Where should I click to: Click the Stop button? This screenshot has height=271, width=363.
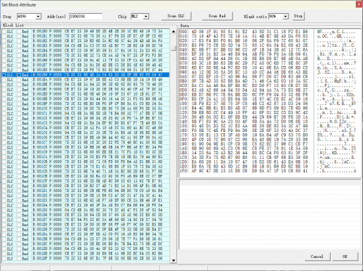point(298,16)
